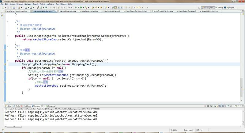Expand the Run button dropdown arrow
The image size is (245, 133).
[x=83, y=7]
